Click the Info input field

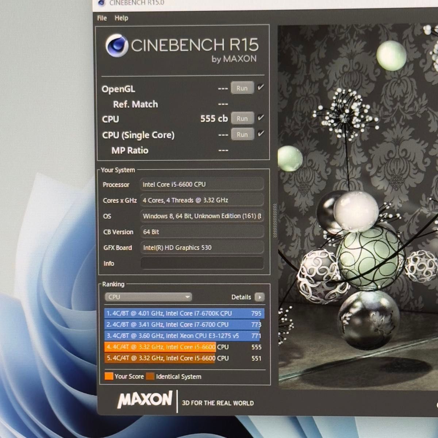pos(202,263)
